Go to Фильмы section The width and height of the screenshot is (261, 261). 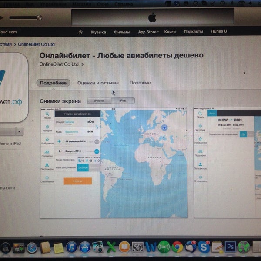[x=122, y=32]
